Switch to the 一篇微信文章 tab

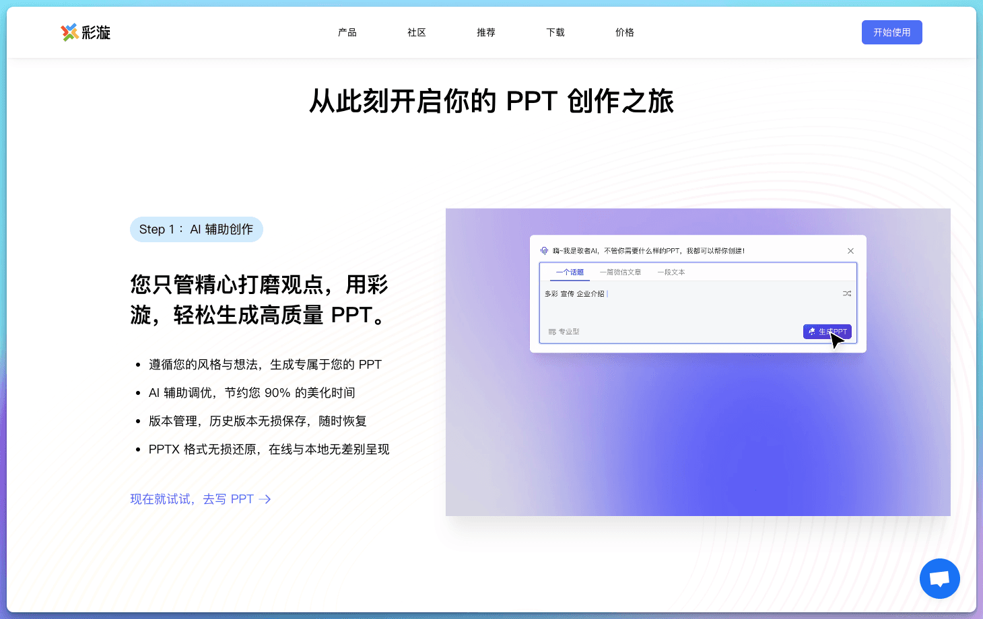[620, 272]
